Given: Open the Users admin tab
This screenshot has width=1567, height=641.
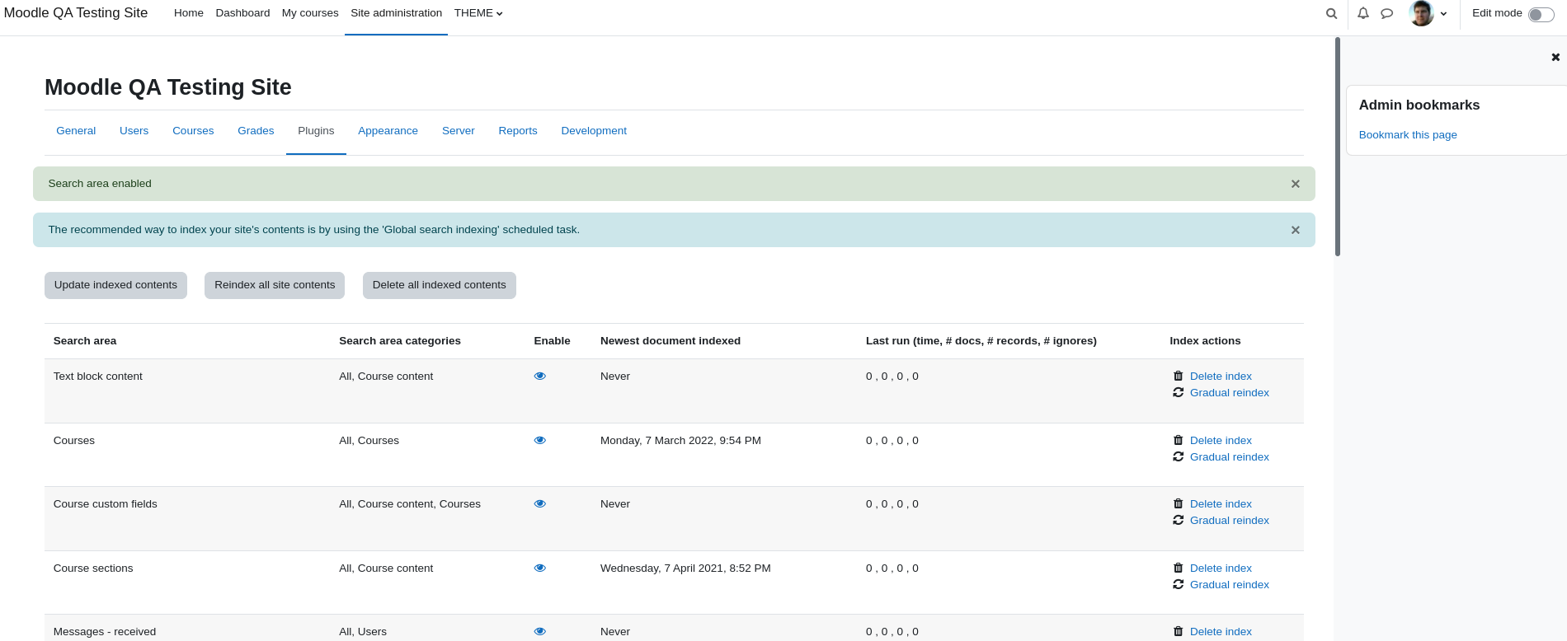Looking at the screenshot, I should click(x=134, y=131).
